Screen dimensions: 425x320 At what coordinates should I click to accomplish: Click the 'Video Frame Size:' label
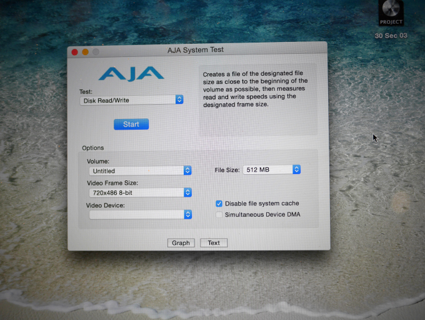[112, 183]
